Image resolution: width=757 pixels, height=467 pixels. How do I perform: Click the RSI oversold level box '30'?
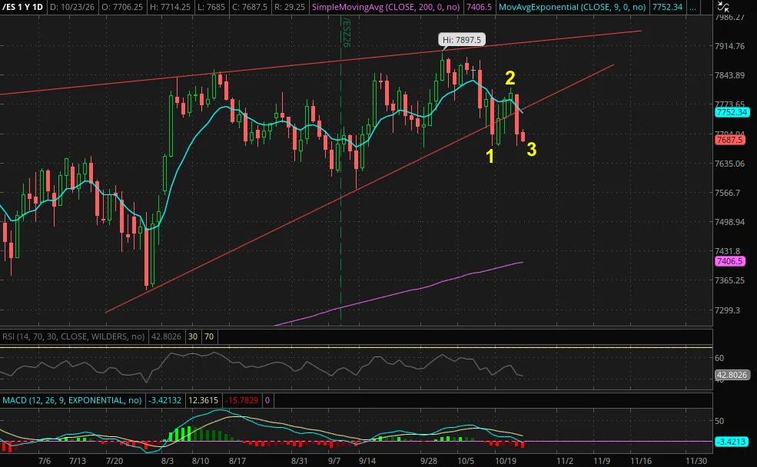193,336
